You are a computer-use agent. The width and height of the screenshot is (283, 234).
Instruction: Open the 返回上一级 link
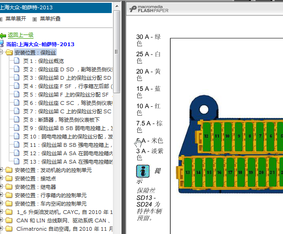coord(20,35)
